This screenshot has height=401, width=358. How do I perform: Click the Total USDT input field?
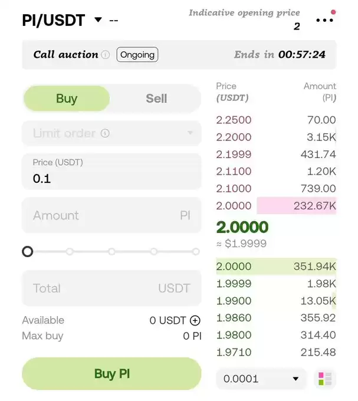click(111, 288)
